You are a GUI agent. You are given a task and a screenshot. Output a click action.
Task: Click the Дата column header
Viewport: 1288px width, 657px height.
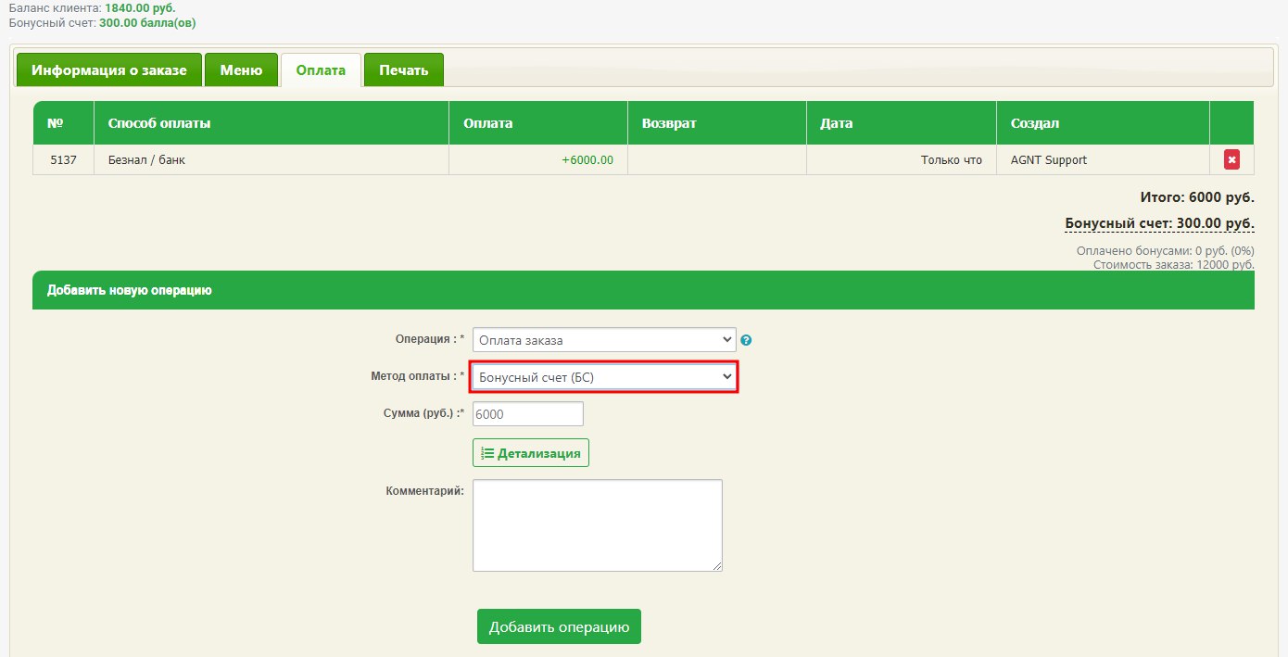pos(836,123)
